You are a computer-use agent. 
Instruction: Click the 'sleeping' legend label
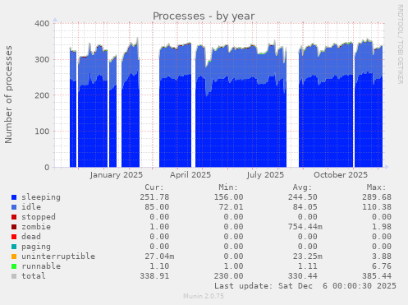click(x=41, y=197)
